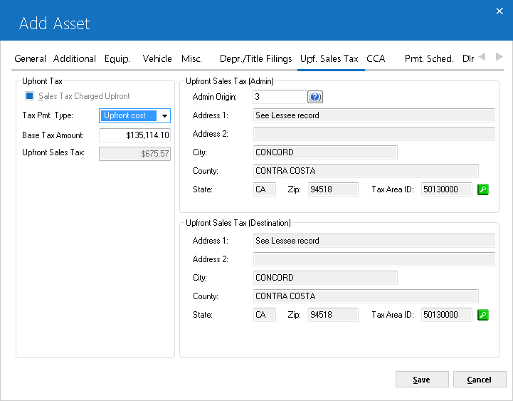Click the Tax Pmt. Type label
513x401 pixels.
pyautogui.click(x=48, y=115)
